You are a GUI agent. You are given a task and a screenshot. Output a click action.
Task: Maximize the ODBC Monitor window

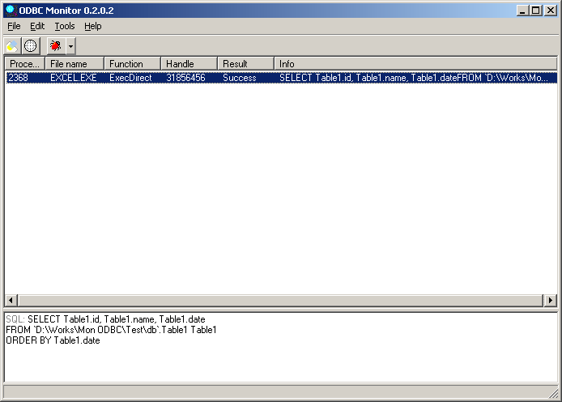coord(535,11)
